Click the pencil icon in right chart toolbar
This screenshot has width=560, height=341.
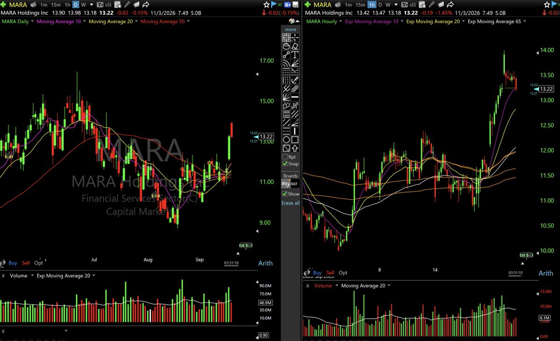coord(432,5)
